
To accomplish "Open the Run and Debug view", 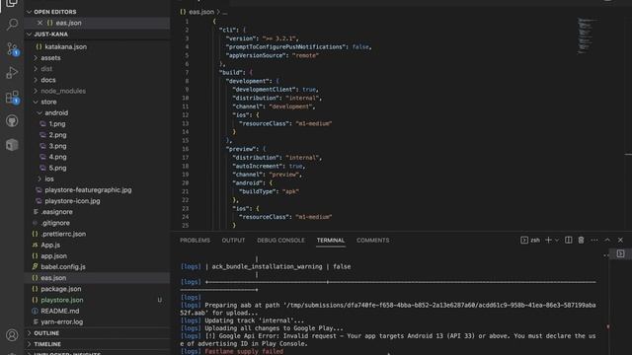I will 12,73.
